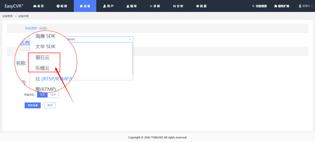Click the 协议类型 (必选) heading

(36, 28)
